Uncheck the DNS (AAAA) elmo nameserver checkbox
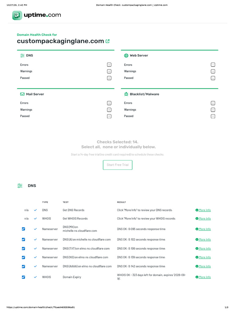Screen dimensions: 235x313 coord(23,267)
